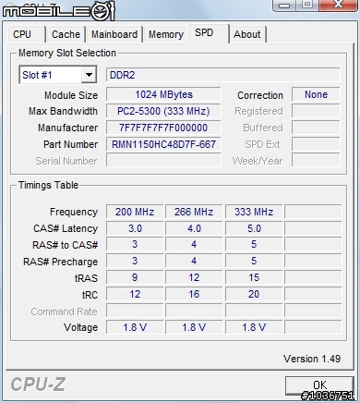Click CAS# Latency value 3.0
The width and height of the screenshot is (360, 403).
coord(135,228)
